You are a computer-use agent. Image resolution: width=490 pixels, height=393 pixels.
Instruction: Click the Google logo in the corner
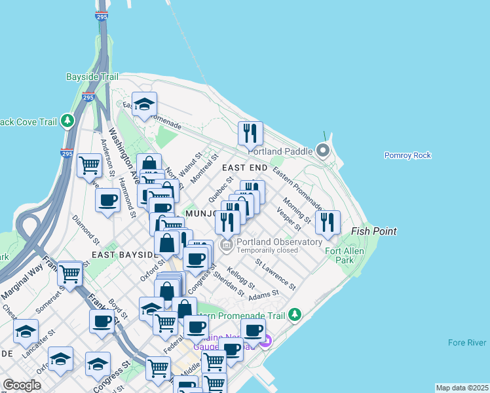pyautogui.click(x=22, y=385)
